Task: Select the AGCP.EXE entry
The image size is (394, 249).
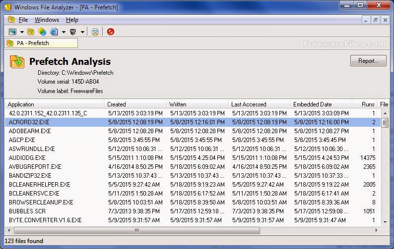Action: 22,140
